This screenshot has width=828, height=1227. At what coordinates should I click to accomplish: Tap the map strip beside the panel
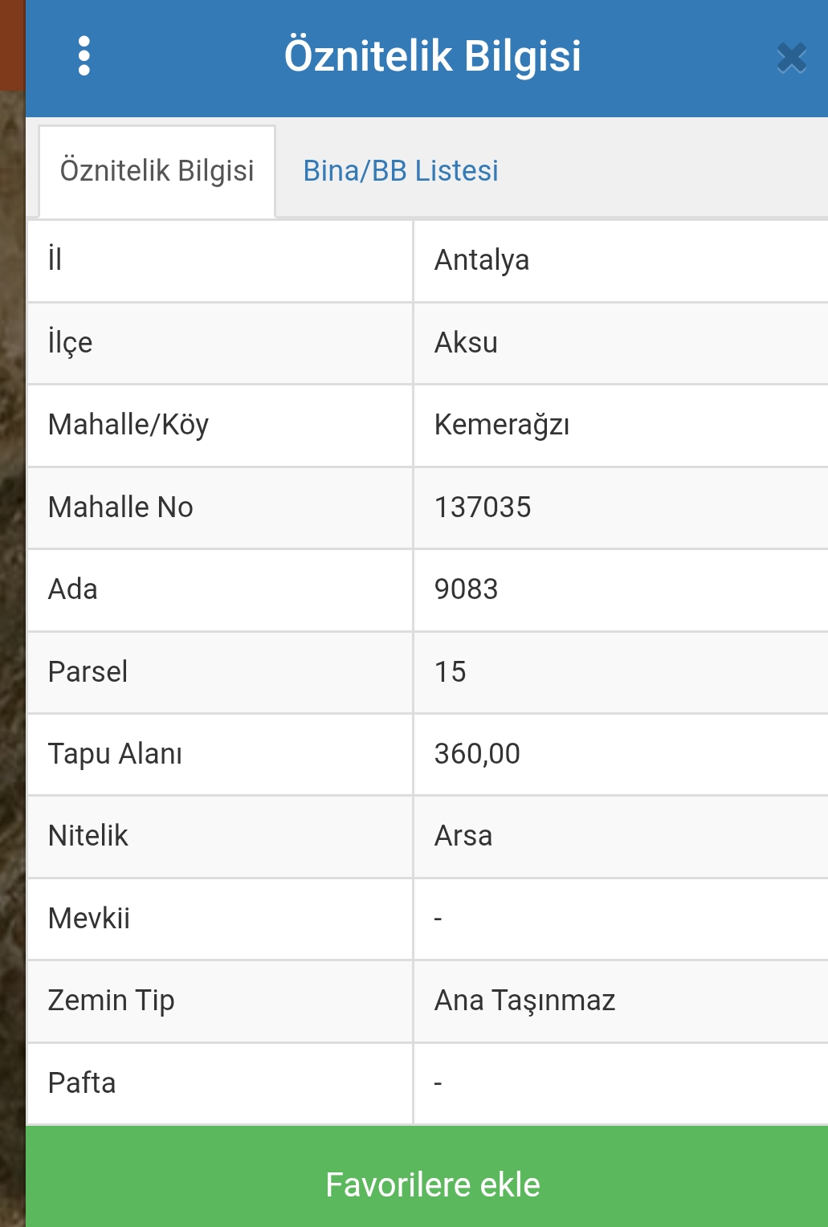coord(12,658)
